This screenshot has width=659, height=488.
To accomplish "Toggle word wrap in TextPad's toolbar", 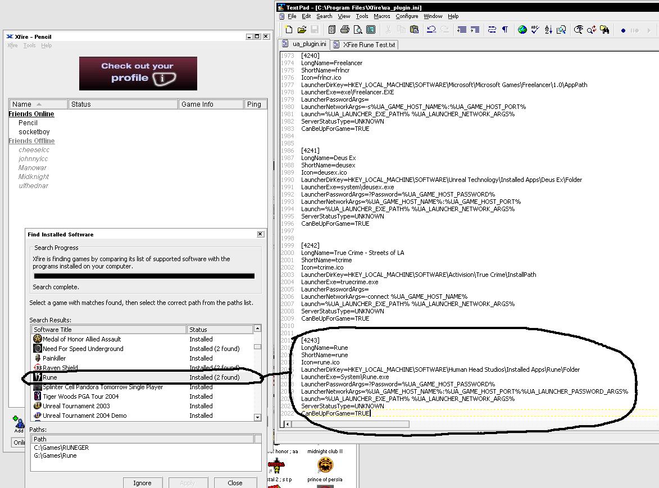I will [x=492, y=29].
